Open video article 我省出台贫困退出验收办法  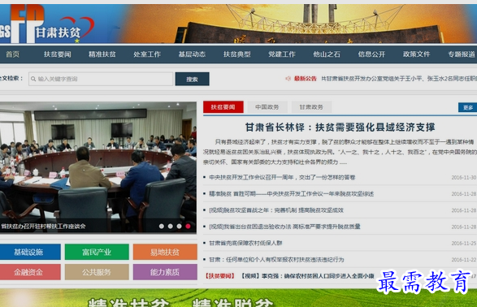click(x=284, y=227)
